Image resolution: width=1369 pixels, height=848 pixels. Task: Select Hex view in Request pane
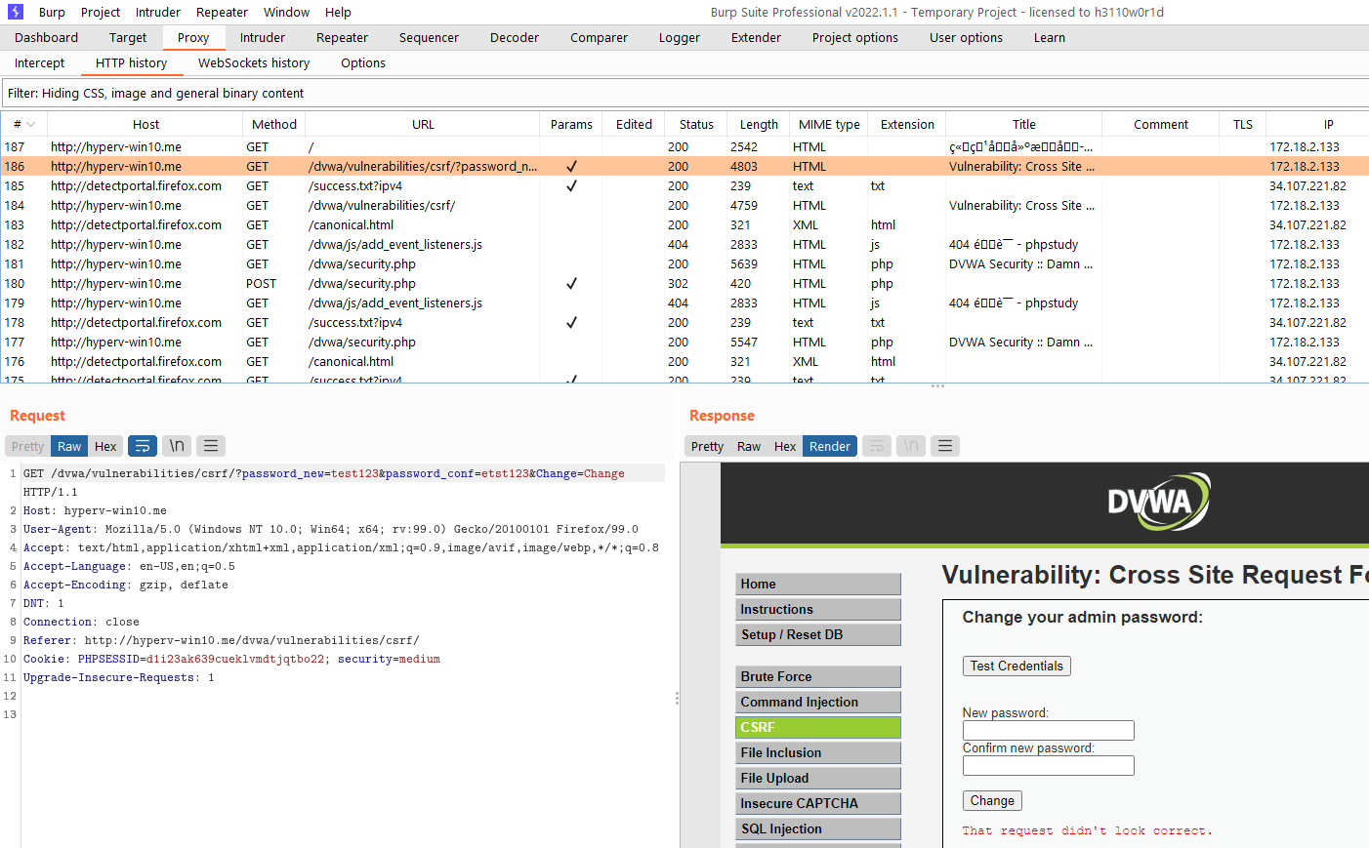pyautogui.click(x=105, y=446)
